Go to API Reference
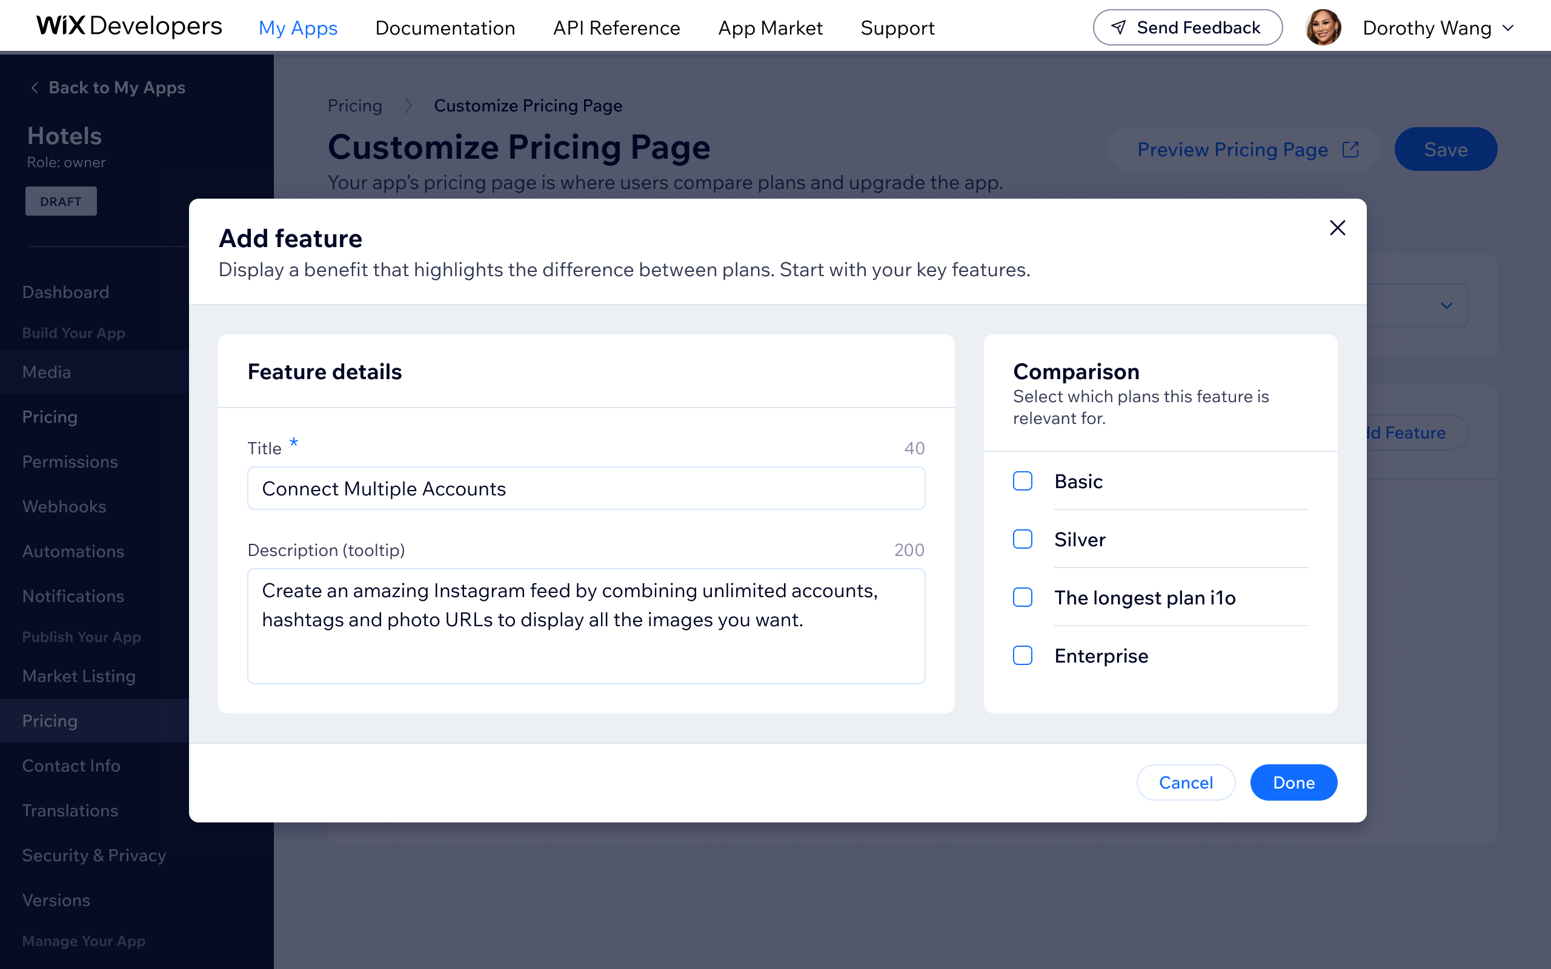1551x969 pixels. click(x=617, y=28)
